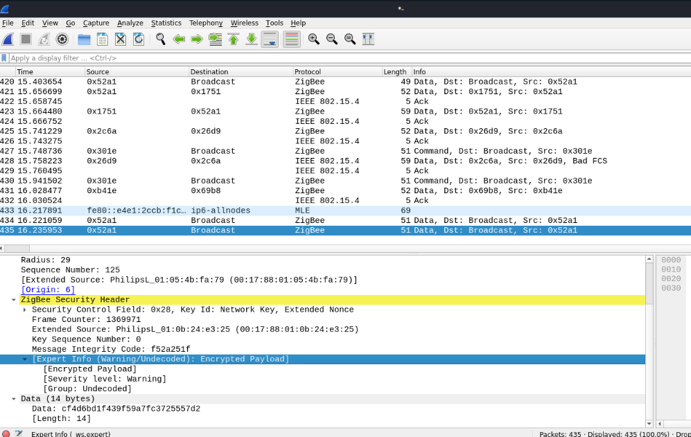Open the Edit menu
Viewport: 691px width, 437px height.
(28, 23)
